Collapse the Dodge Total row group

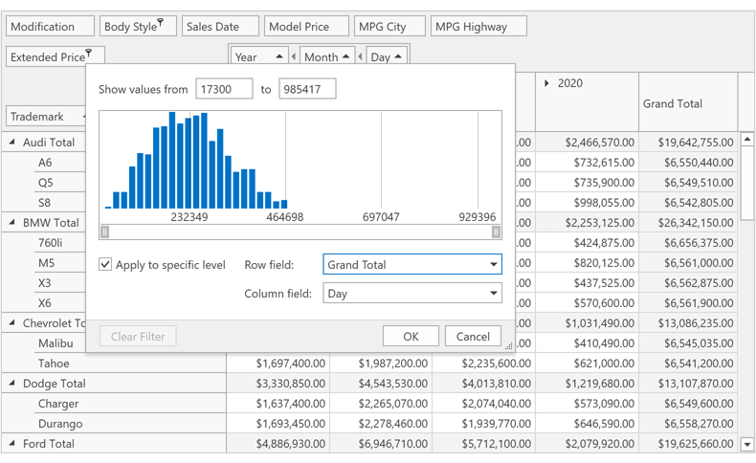pyautogui.click(x=12, y=384)
